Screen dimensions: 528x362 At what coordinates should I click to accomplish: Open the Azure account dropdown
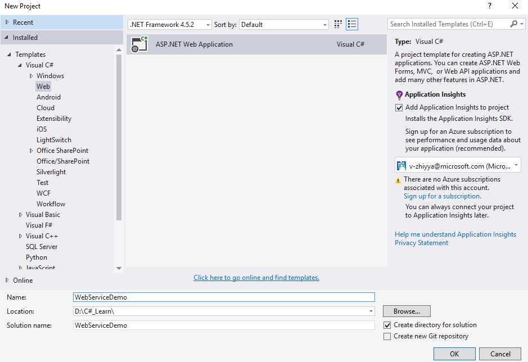point(458,166)
